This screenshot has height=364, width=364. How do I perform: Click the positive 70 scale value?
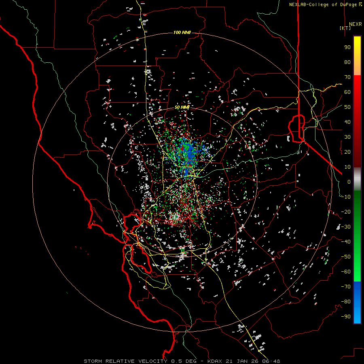click(347, 77)
